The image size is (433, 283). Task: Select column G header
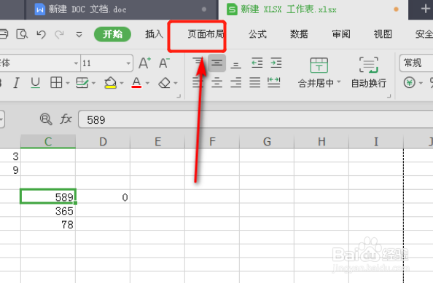[x=267, y=142]
